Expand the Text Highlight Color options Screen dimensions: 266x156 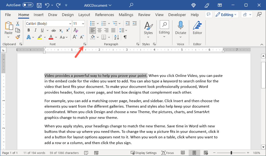click(44, 37)
